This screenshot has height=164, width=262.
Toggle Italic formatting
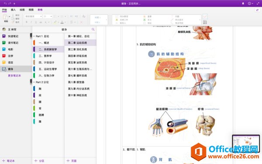pyautogui.click(x=31, y=22)
